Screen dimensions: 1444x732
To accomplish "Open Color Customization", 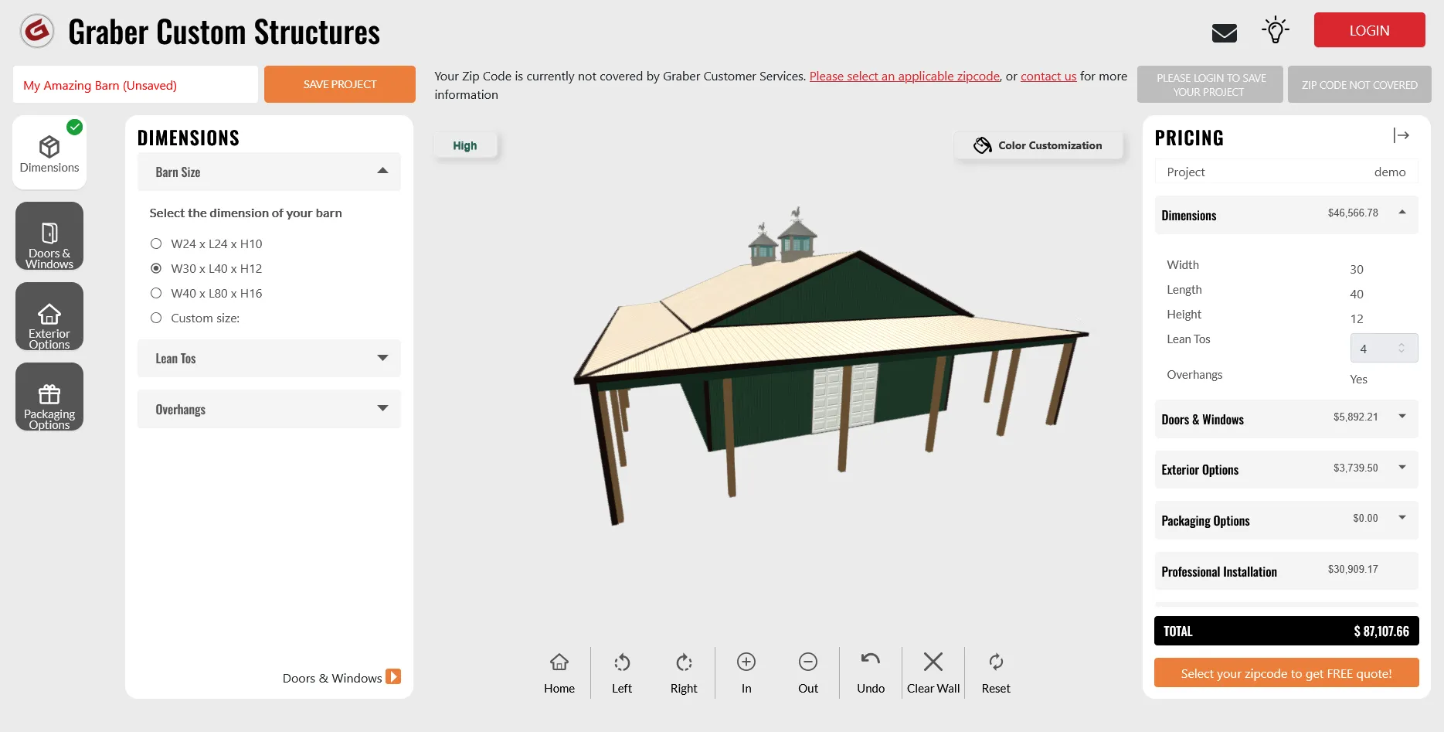I will (1038, 145).
